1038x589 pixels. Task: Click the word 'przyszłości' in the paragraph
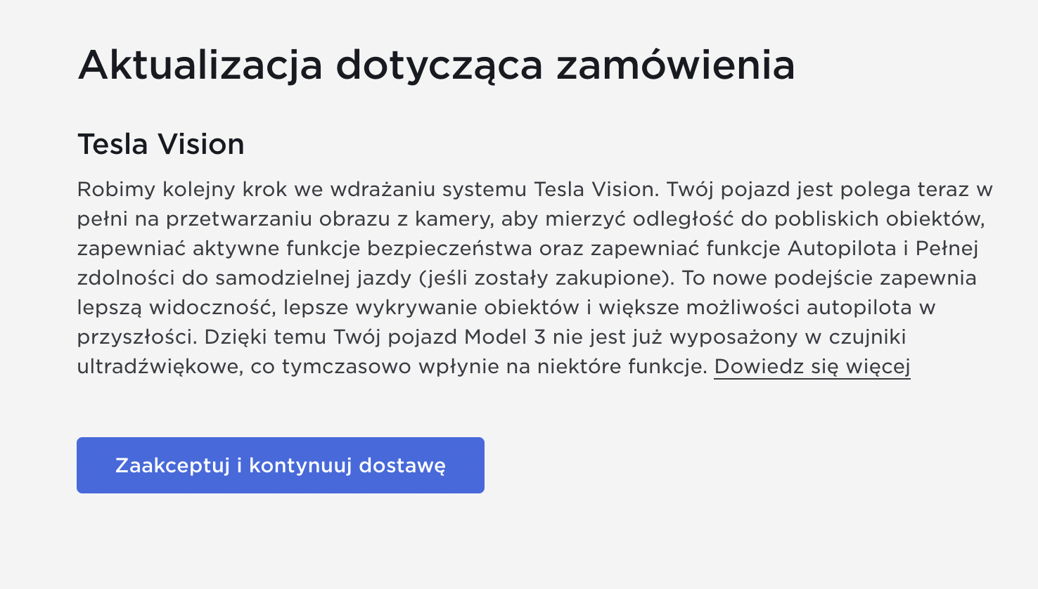(136, 337)
